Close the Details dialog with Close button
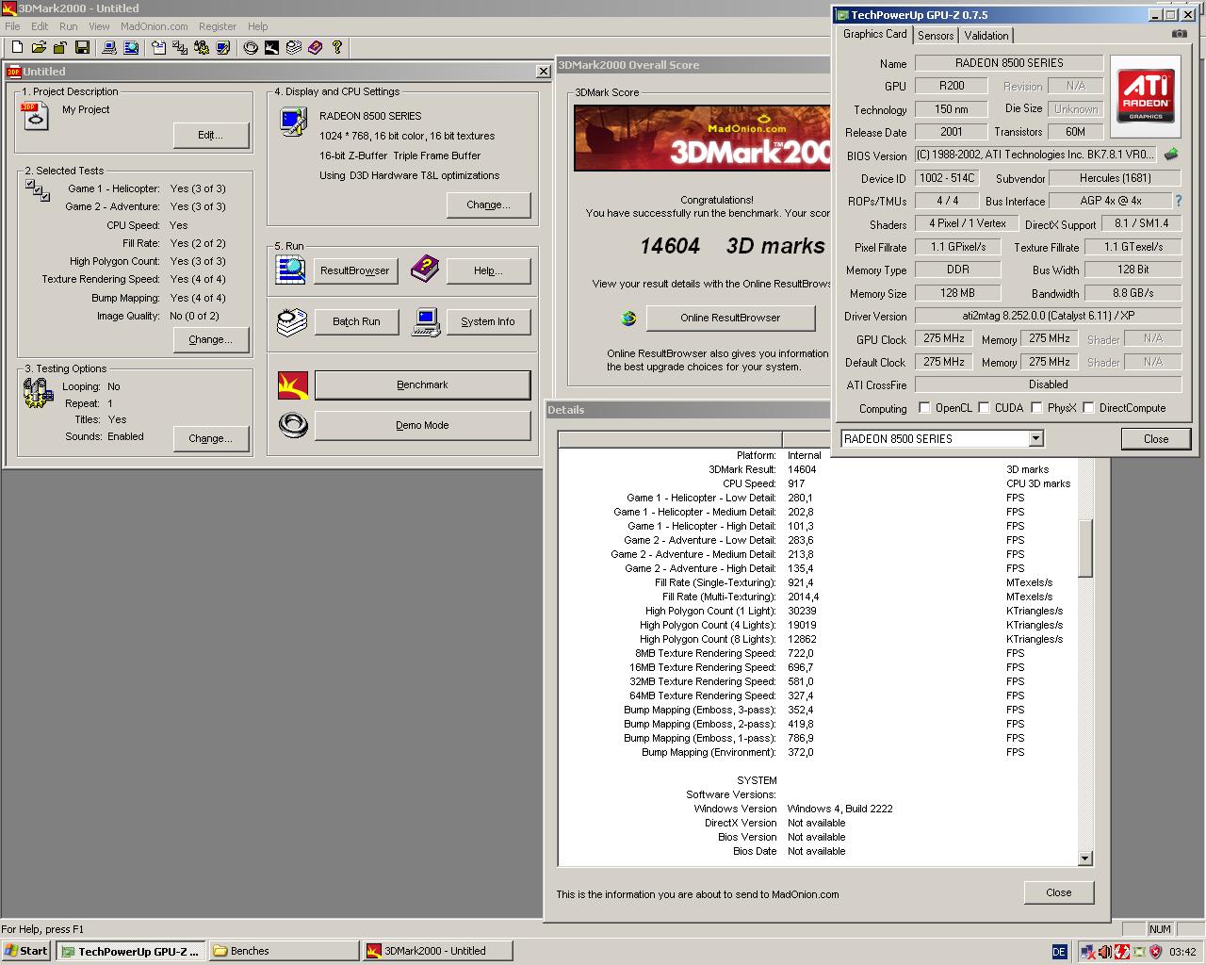 [x=1058, y=892]
